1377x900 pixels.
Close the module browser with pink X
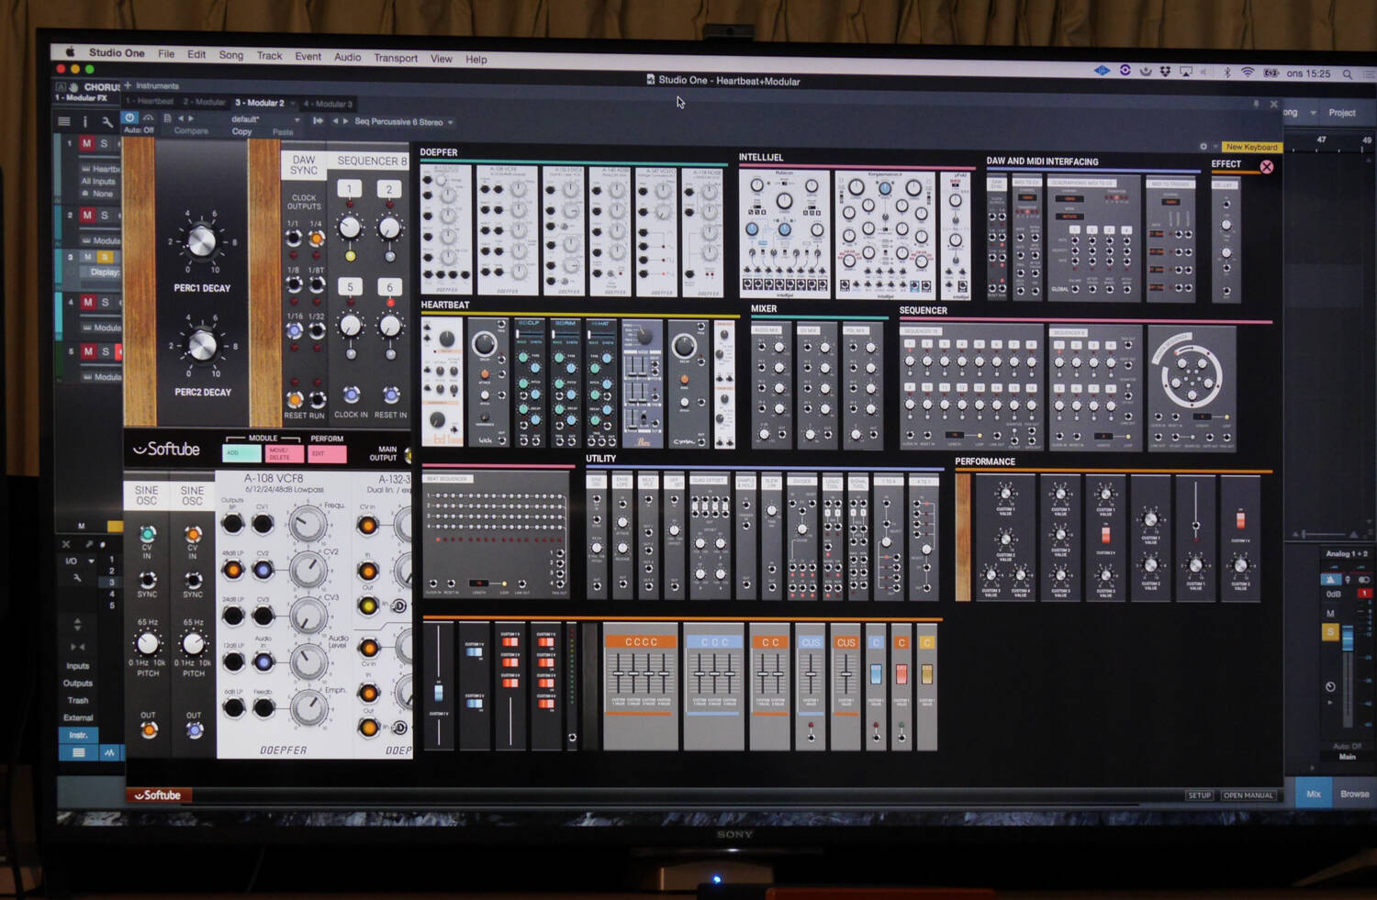[1267, 167]
